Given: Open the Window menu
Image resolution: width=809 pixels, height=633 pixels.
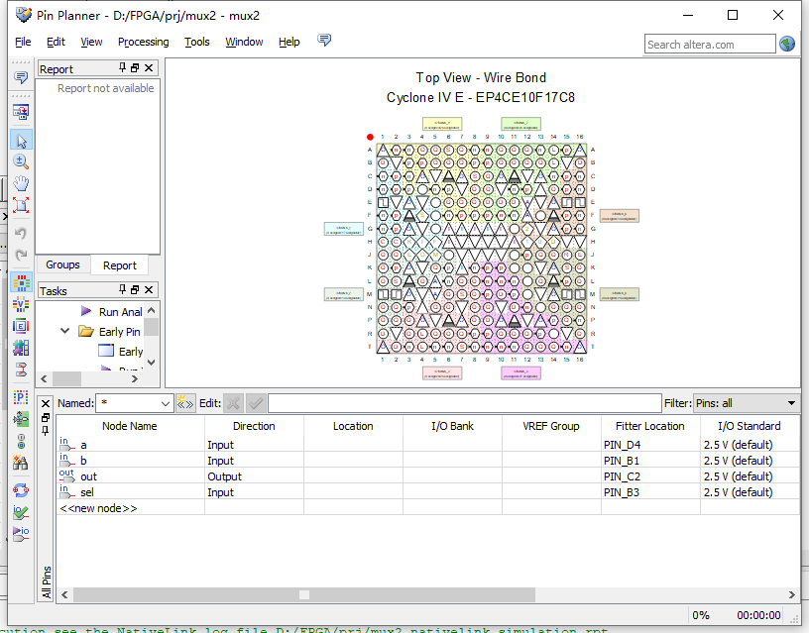Looking at the screenshot, I should [x=244, y=42].
